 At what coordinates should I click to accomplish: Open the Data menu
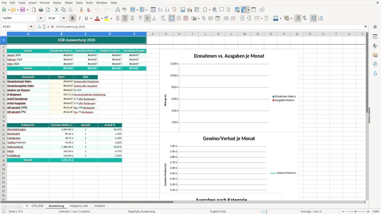79,3
